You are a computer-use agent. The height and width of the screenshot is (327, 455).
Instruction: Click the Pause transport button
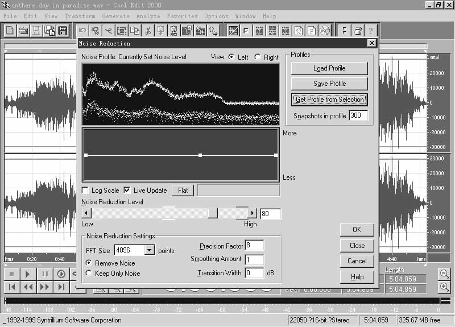[x=44, y=274]
